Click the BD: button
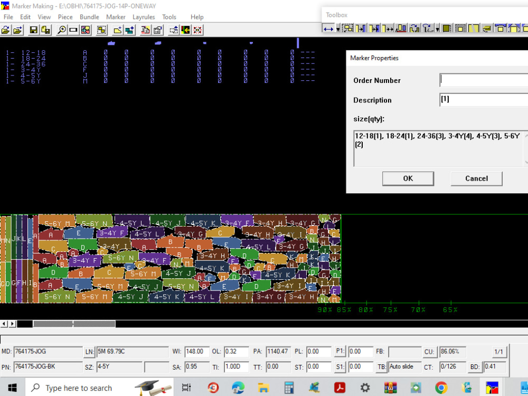This screenshot has height=396, width=528. click(475, 367)
